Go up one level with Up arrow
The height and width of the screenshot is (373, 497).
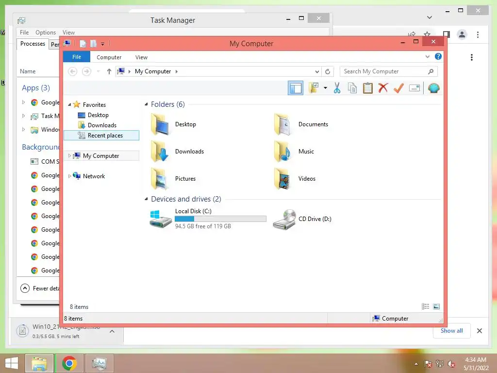click(109, 71)
